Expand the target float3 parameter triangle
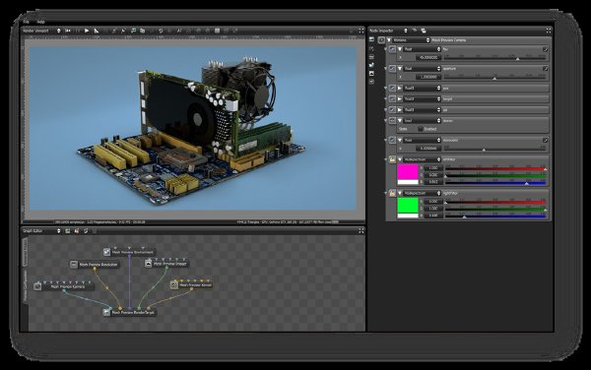This screenshot has height=370, width=591. 400,99
